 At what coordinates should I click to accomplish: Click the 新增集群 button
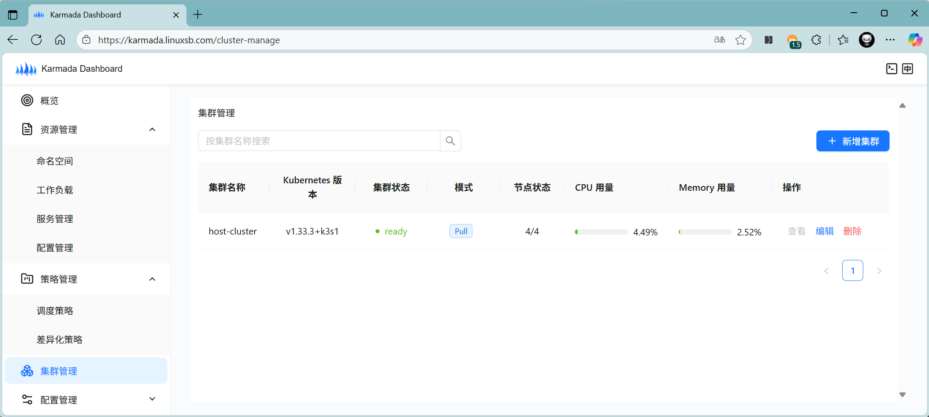(x=852, y=141)
